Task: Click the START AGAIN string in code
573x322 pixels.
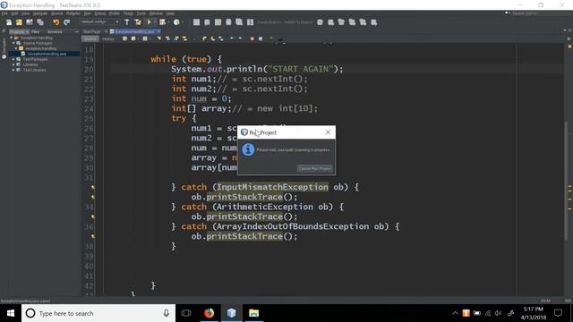Action: click(301, 69)
